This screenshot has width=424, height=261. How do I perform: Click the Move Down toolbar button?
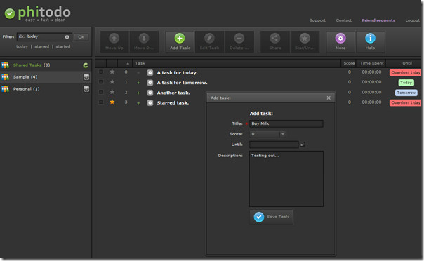coord(144,41)
